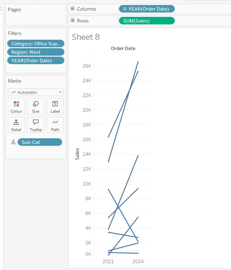Open the Label marks card
Viewport: 231px width, 270px height.
55,106
